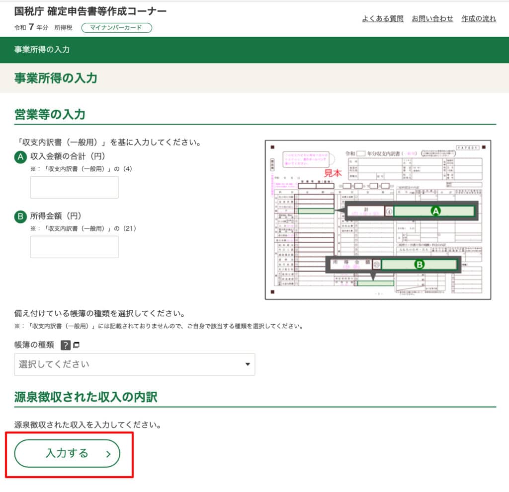
Task: Open the 作成の流れ header link
Action: click(x=478, y=19)
